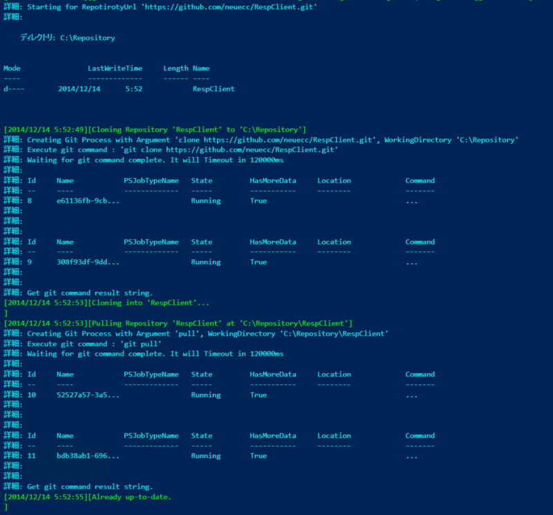The width and height of the screenshot is (553, 515).
Task: Click 'True' in the e61136fb-9cb row
Action: point(259,201)
